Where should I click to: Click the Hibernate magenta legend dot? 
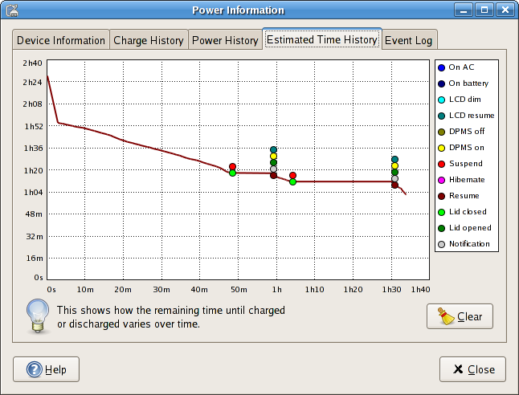(442, 180)
